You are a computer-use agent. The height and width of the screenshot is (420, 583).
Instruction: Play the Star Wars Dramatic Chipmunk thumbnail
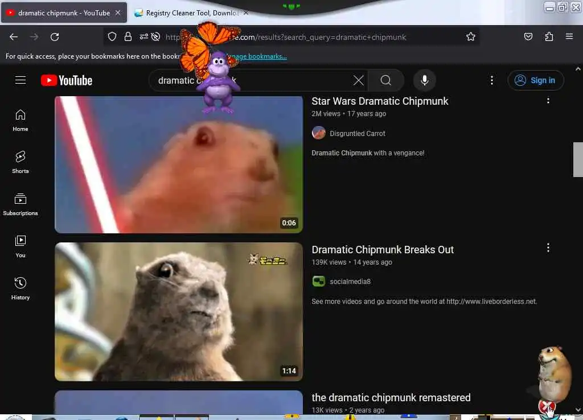179,164
